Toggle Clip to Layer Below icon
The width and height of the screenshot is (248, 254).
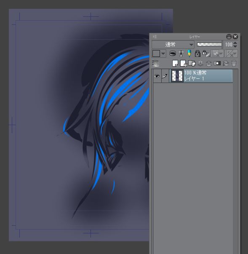[173, 53]
